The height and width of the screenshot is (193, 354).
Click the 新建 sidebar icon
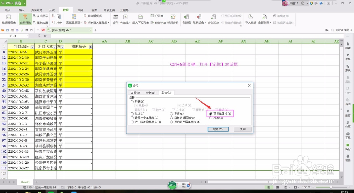click(x=348, y=46)
